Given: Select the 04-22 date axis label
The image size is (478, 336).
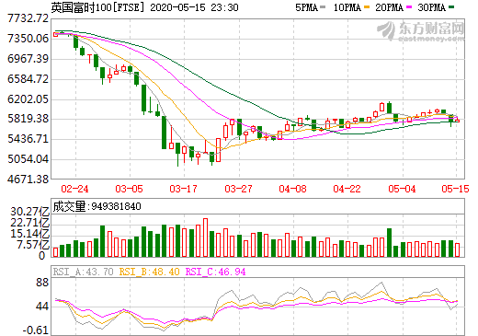Looking at the screenshot, I should pyautogui.click(x=347, y=189).
